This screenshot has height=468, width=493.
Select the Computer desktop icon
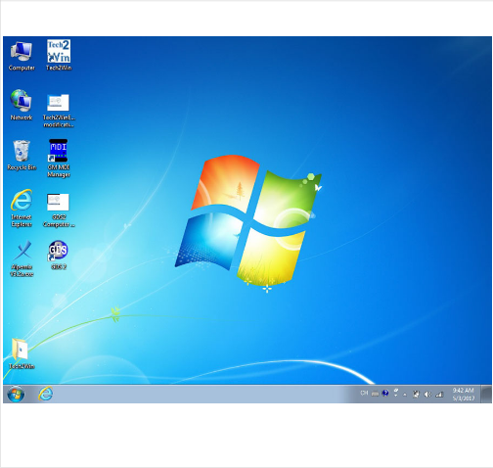pyautogui.click(x=22, y=56)
